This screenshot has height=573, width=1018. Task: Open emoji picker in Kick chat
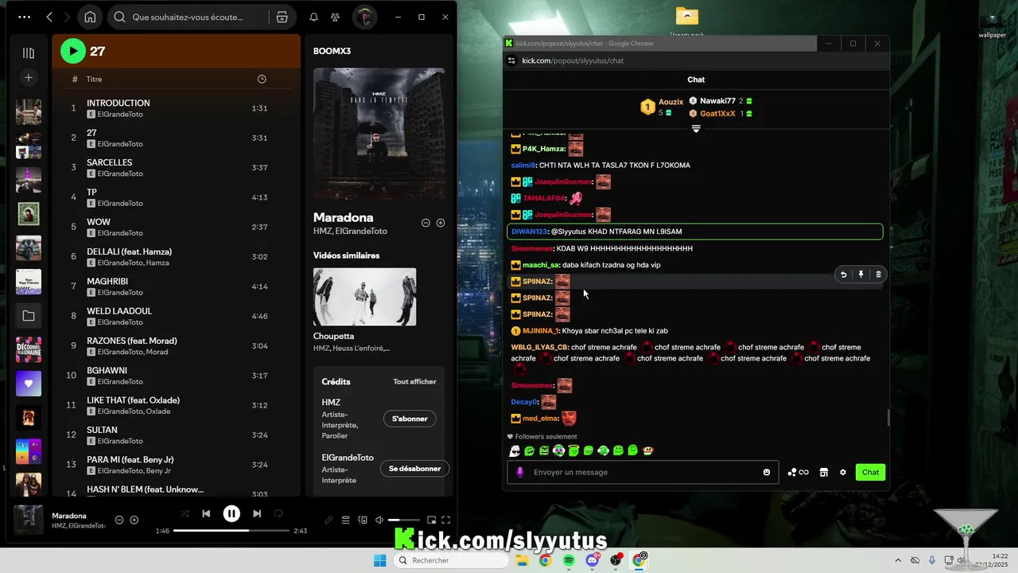coord(767,472)
